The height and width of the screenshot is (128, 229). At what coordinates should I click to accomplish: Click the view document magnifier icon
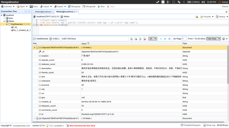click(131, 39)
